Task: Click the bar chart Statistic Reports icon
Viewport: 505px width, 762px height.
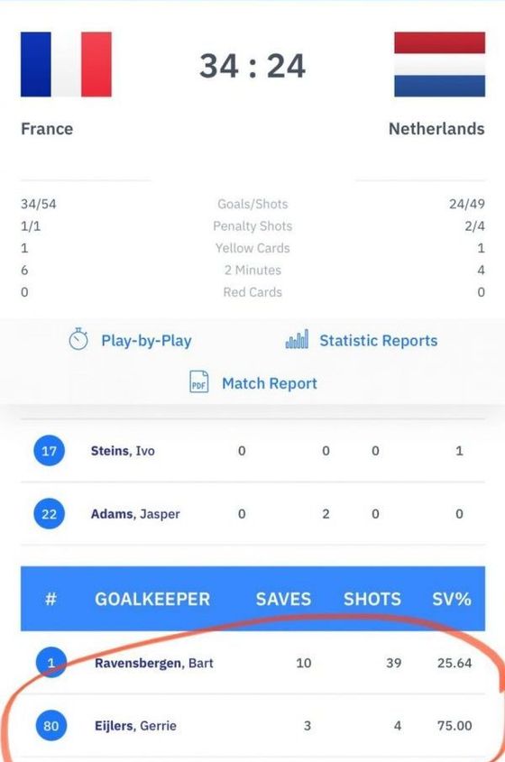Action: [x=297, y=339]
